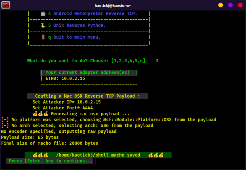The image size is (246, 170).
Task: Click the '/home/kaotickj/shell.macho saved' path
Action: pyautogui.click(x=98, y=155)
